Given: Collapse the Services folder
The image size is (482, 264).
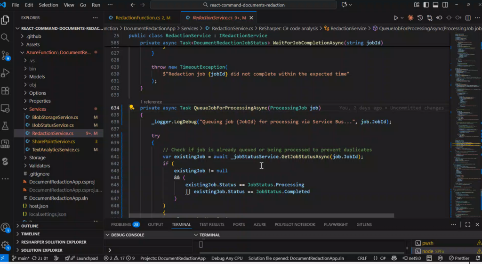Looking at the screenshot, I should pos(38,109).
